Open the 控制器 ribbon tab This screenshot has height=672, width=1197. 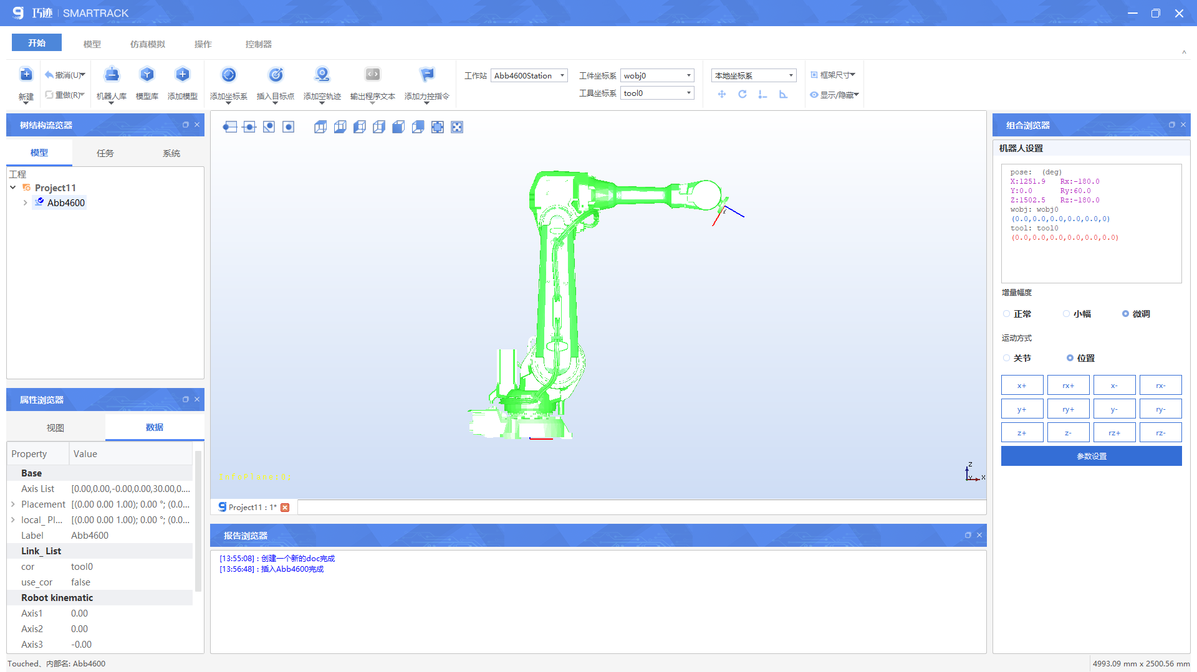(x=259, y=44)
